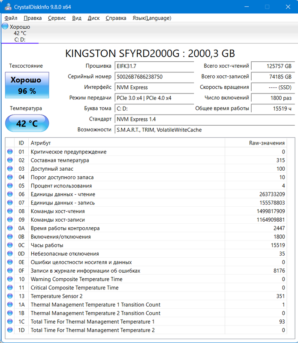Click the Атрибут column header

coord(126,143)
